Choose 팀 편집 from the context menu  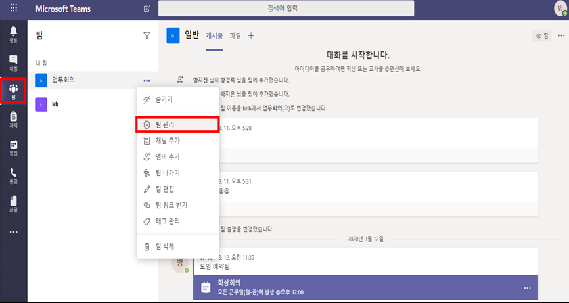pos(178,189)
